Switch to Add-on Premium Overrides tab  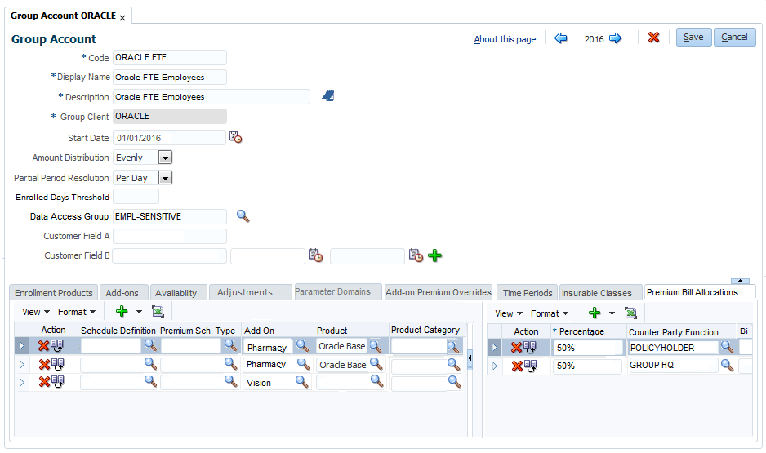(439, 292)
